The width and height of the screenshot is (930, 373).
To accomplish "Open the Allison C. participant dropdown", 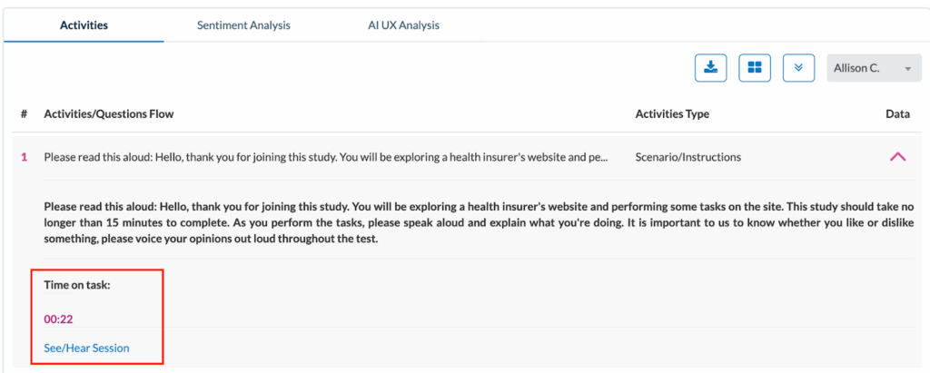I will (x=870, y=68).
